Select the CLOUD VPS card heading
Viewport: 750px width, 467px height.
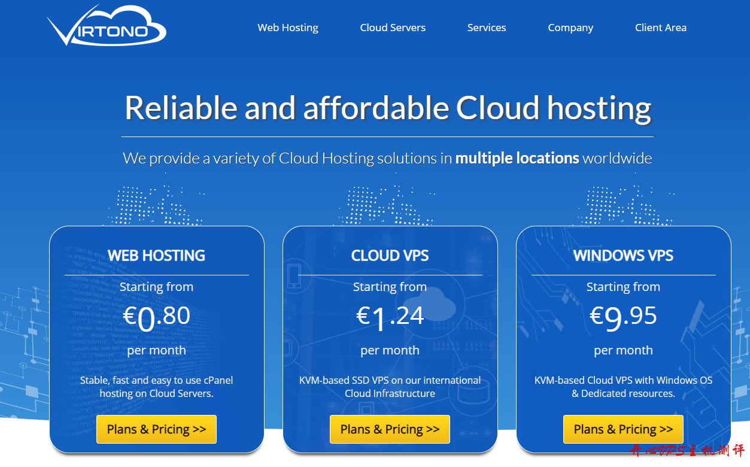[390, 256]
